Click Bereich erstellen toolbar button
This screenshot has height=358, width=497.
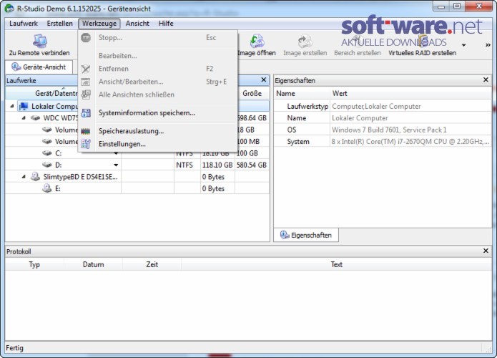pyautogui.click(x=358, y=45)
